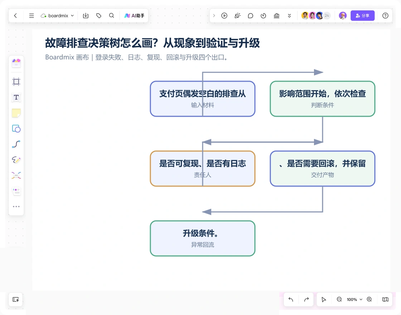Click the 责任人 label
The width and height of the screenshot is (401, 315).
[203, 175]
